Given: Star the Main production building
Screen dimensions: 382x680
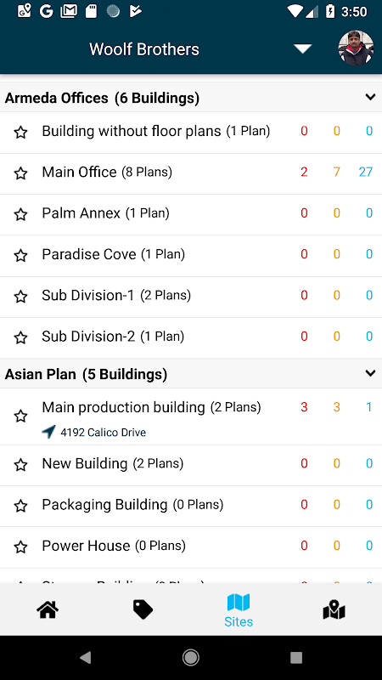Looking at the screenshot, I should click(20, 416).
